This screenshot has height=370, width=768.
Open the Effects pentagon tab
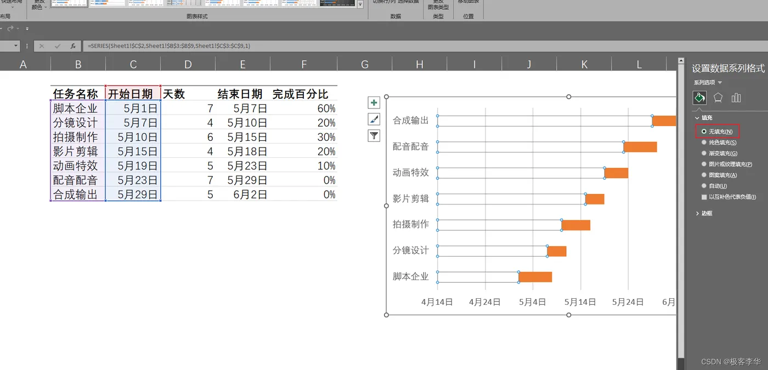pos(718,98)
